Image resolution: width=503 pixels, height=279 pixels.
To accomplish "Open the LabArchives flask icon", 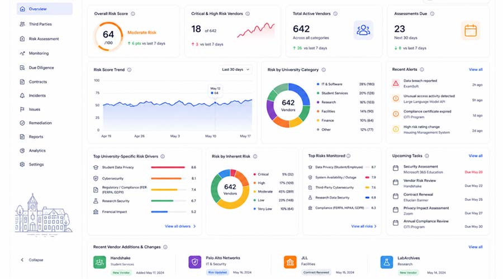I will click(x=387, y=262).
